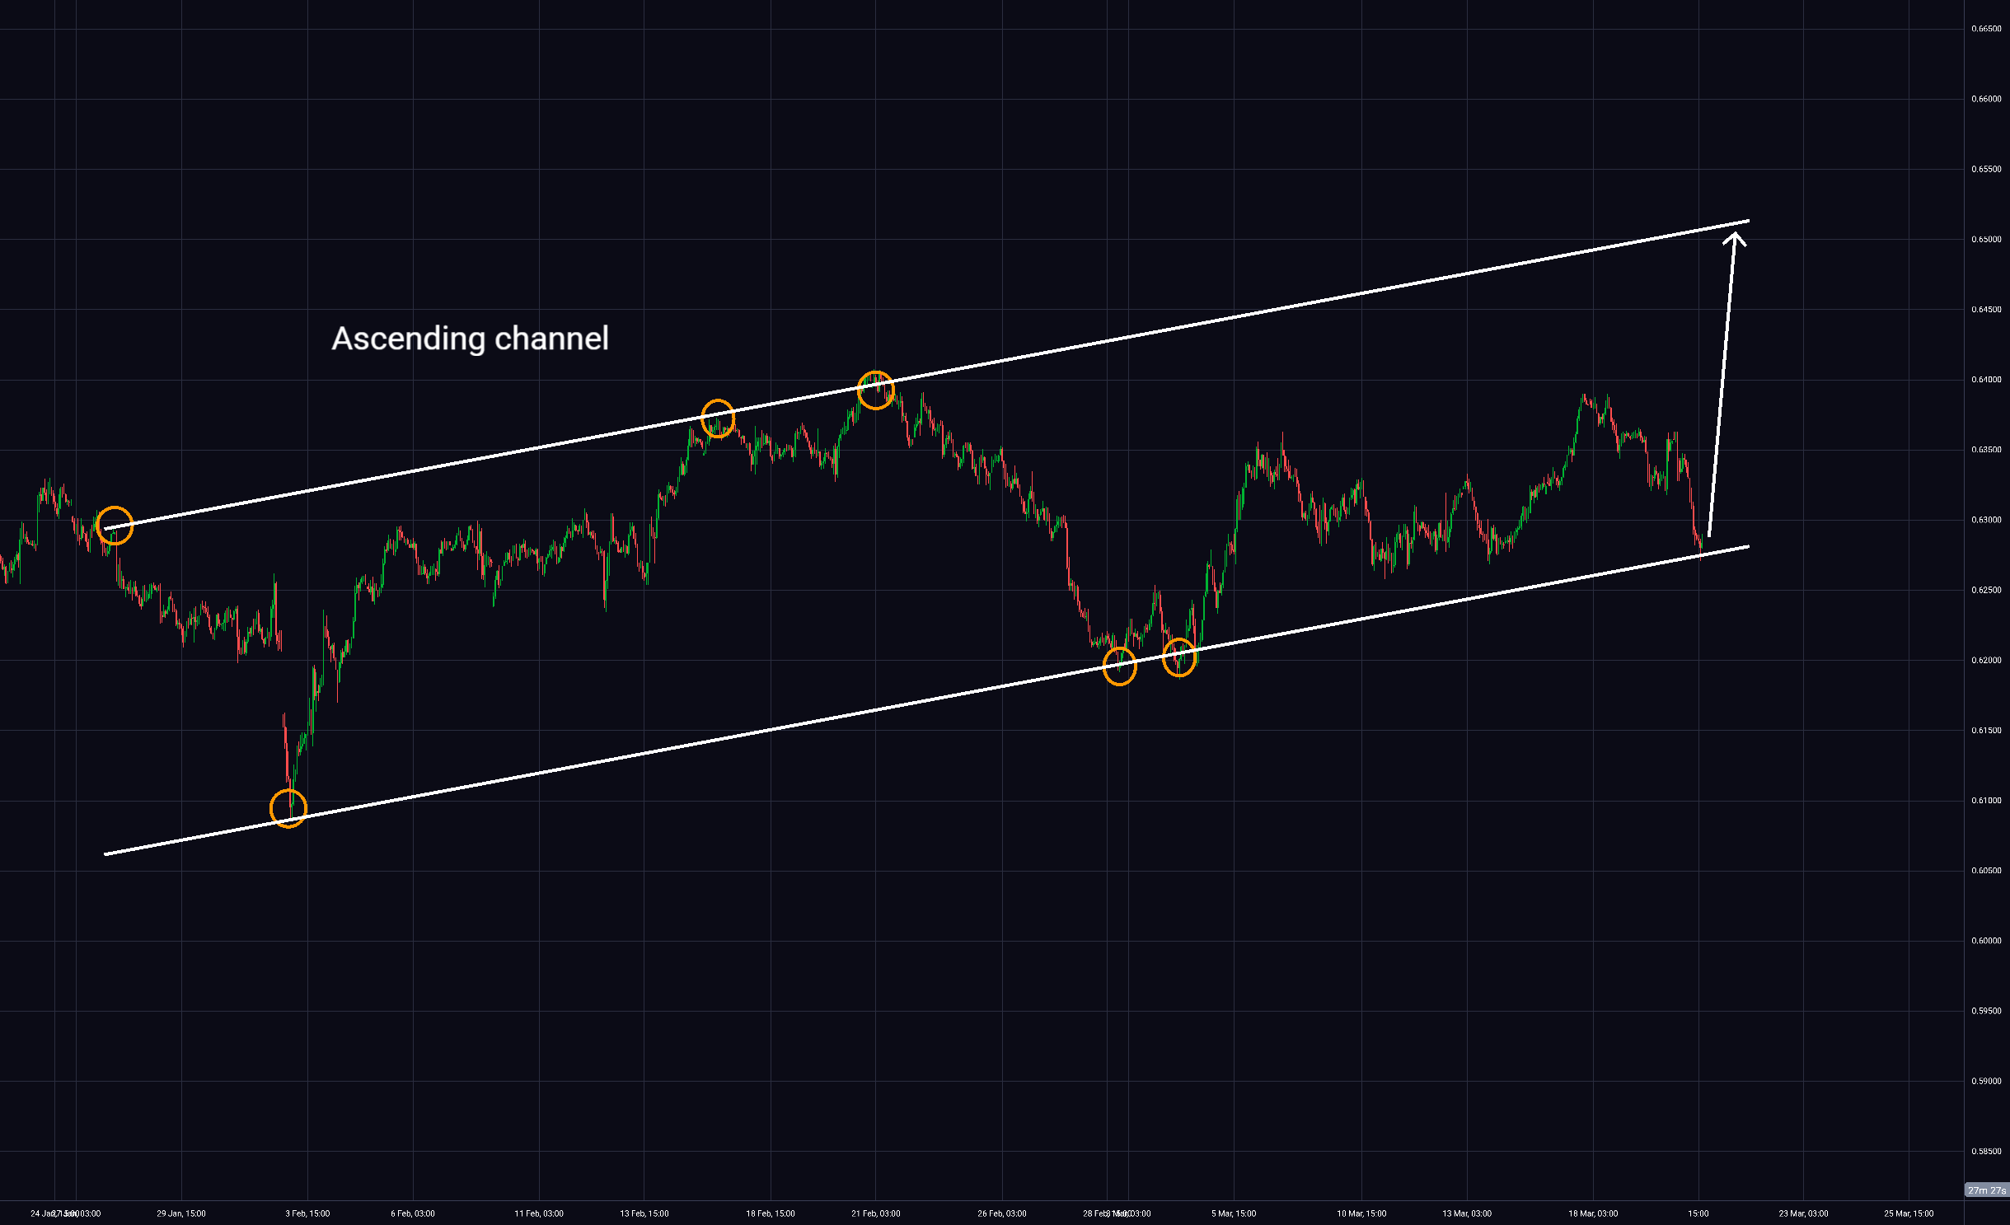Click the '3 Feb, 15:00' time label
Screen dimensions: 2010x1225
(307, 1213)
